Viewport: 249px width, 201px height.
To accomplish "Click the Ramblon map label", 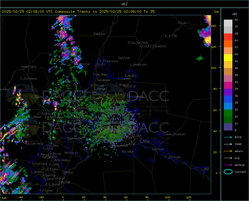I will click(x=100, y=34).
